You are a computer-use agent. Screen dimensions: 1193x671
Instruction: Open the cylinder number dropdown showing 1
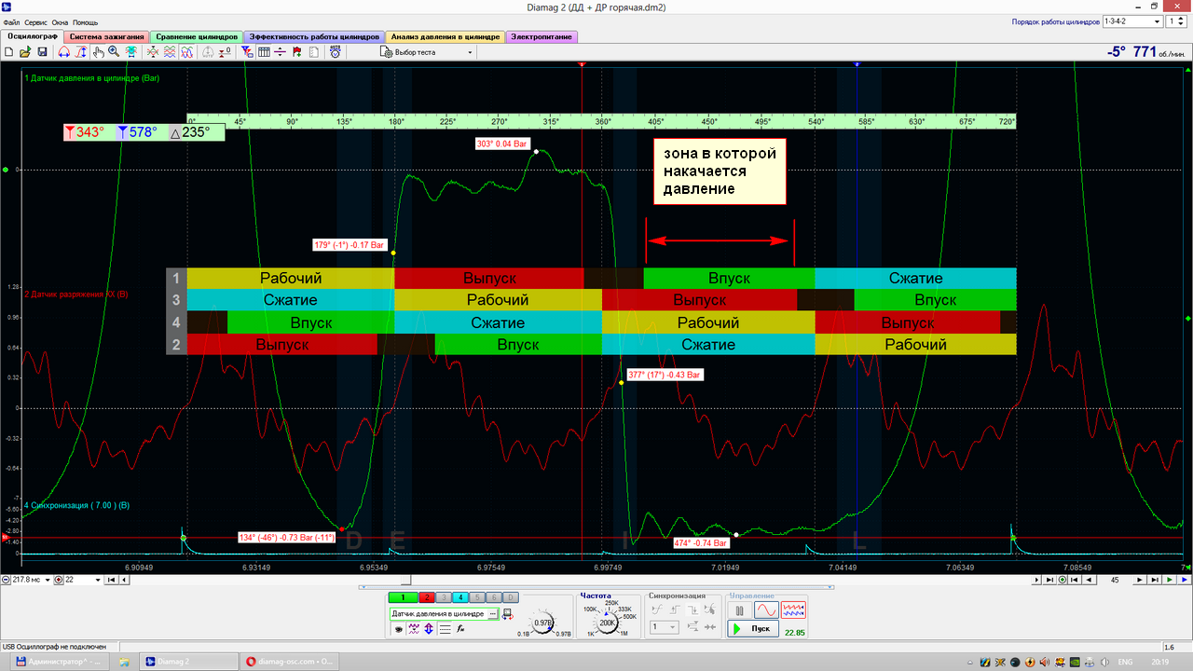1178,21
